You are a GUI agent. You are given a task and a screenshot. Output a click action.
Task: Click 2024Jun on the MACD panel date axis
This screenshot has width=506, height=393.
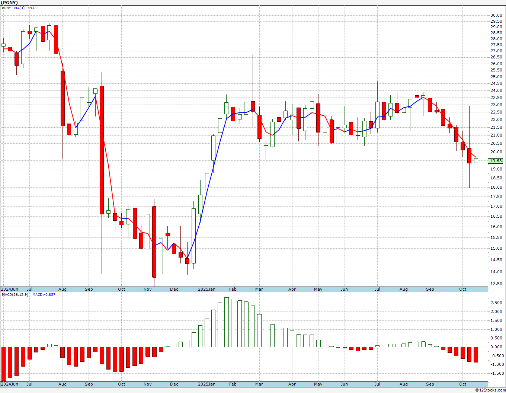pyautogui.click(x=9, y=384)
